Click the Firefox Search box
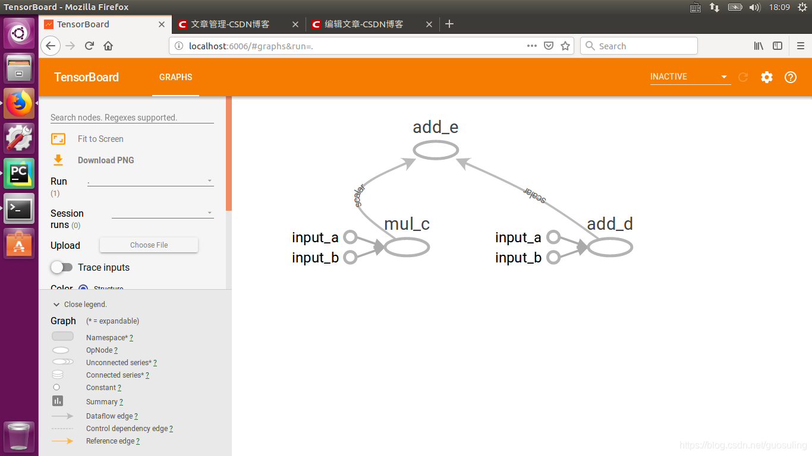The width and height of the screenshot is (812, 456). (638, 46)
